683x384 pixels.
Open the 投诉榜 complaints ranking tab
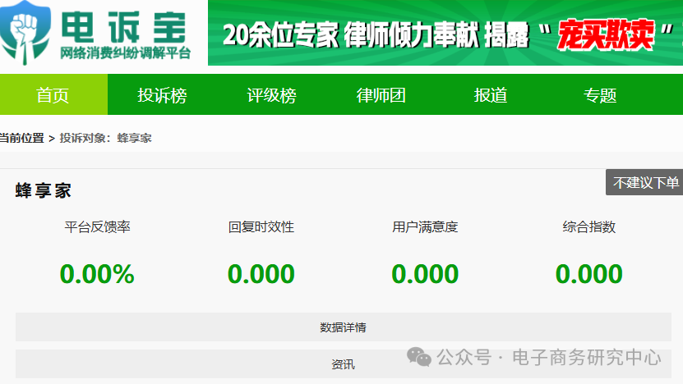(162, 94)
